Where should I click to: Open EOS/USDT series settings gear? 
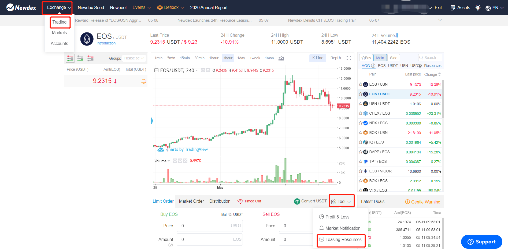point(208,70)
